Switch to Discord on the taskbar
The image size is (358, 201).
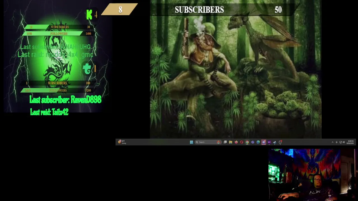(x=264, y=142)
